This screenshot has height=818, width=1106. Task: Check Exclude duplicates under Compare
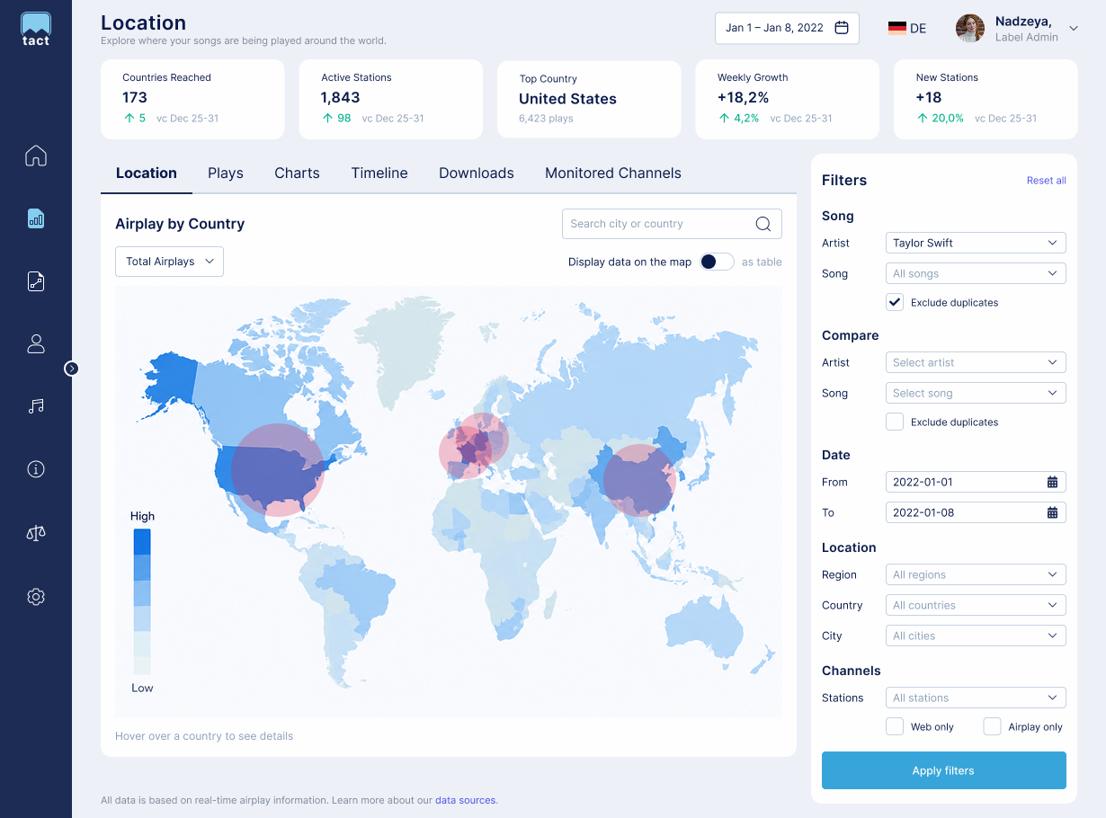tap(895, 422)
